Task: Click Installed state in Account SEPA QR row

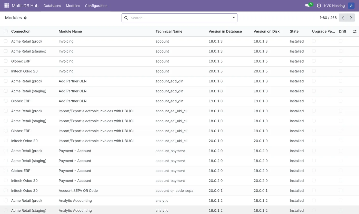Action: coord(297,191)
